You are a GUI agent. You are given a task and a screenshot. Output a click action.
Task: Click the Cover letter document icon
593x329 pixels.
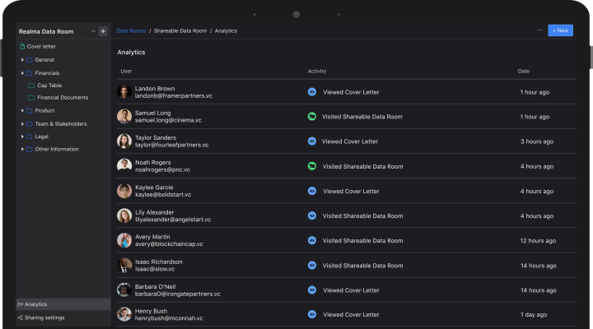[22, 47]
